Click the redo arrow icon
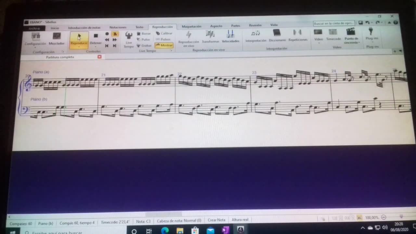The width and height of the screenshot is (416, 234). pos(378,23)
